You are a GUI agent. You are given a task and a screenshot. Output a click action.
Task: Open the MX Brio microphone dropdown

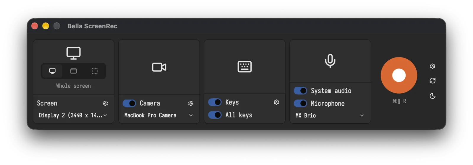coord(330,115)
